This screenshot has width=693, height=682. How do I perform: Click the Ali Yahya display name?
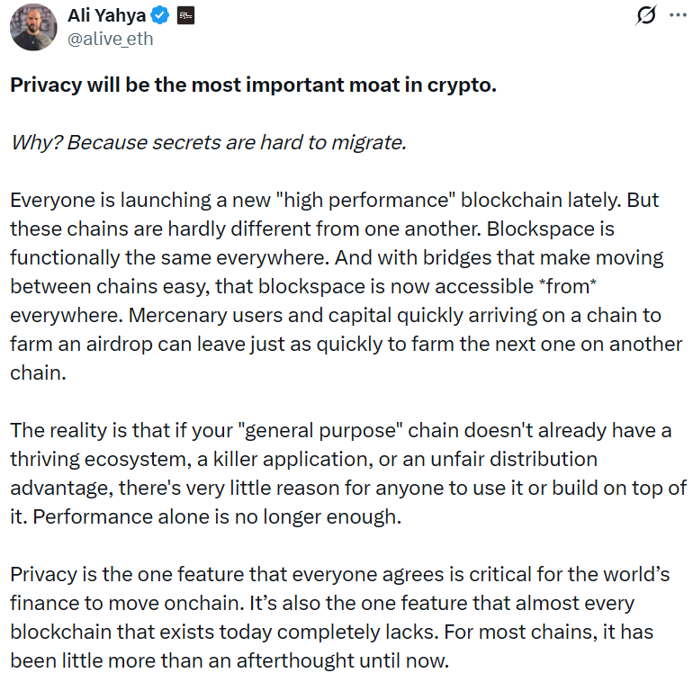click(107, 16)
